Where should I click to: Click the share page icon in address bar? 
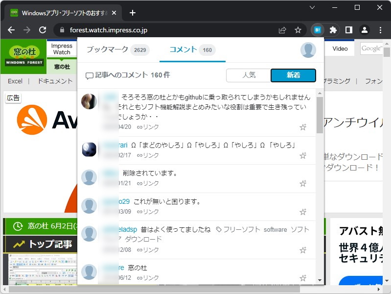pyautogui.click(x=282, y=30)
